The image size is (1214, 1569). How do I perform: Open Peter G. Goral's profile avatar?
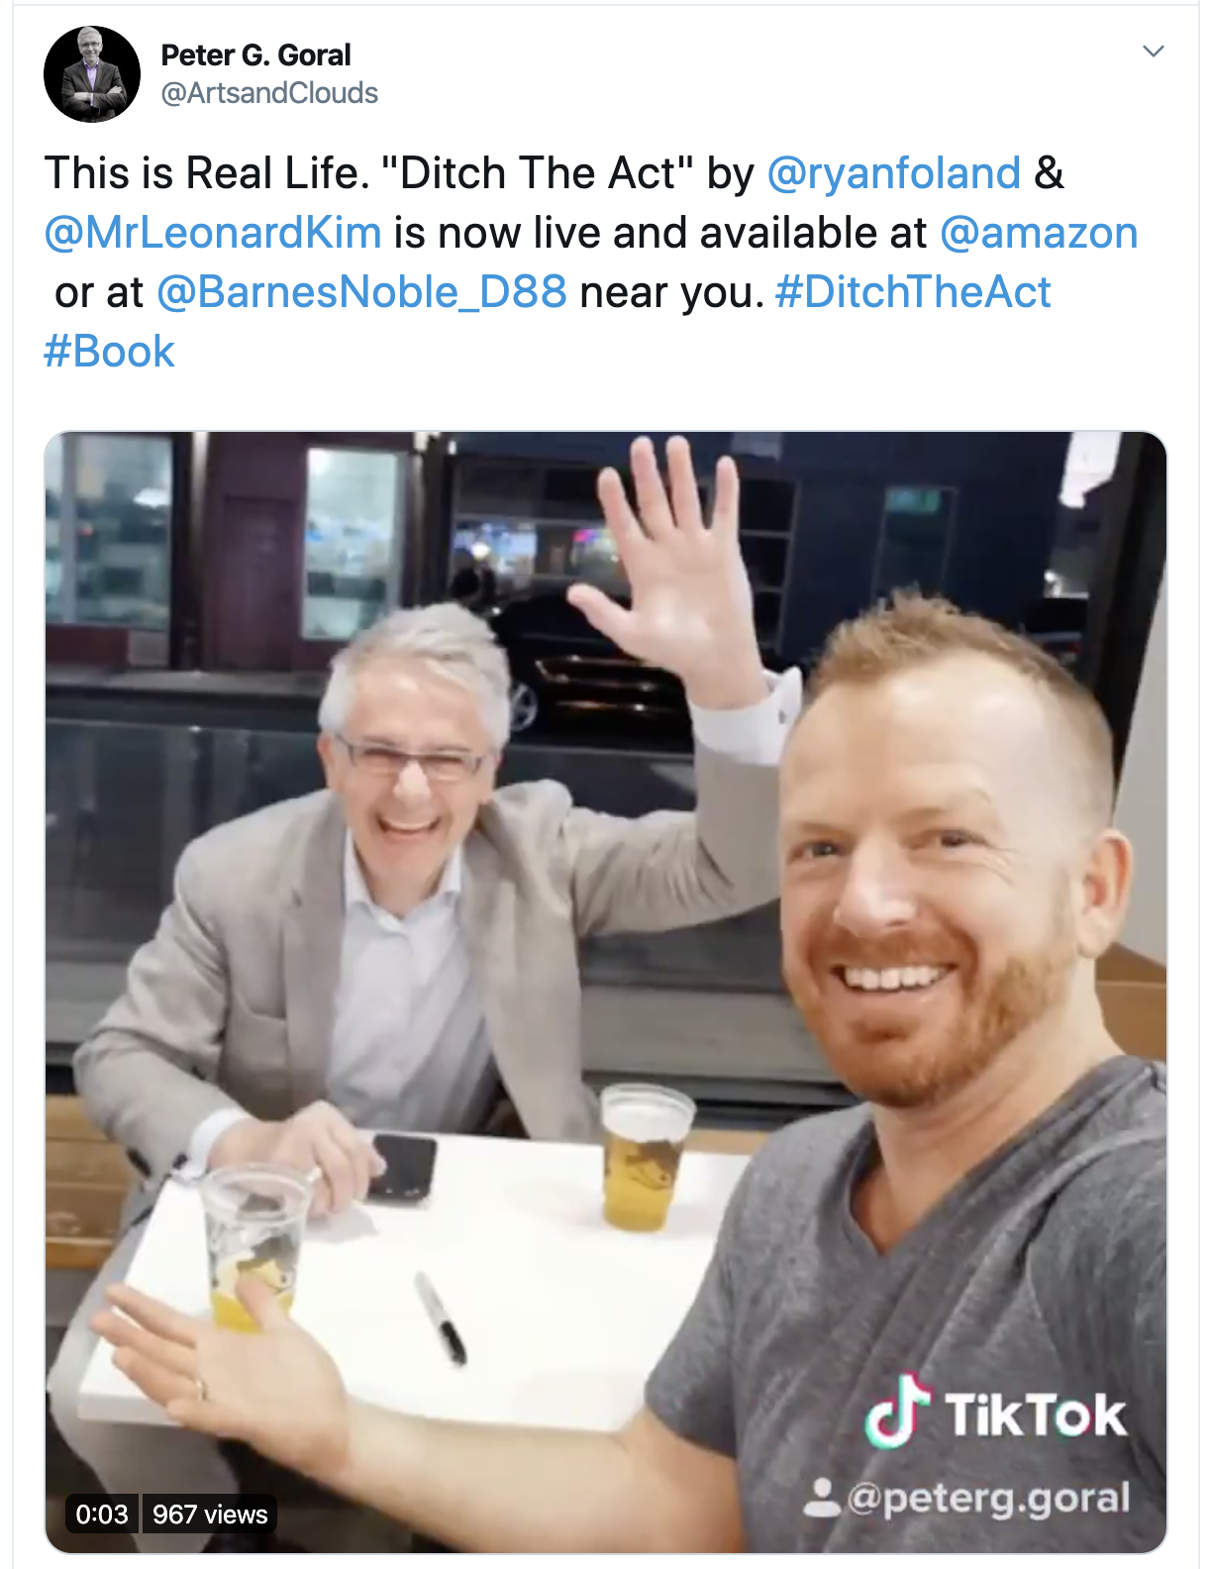[x=92, y=74]
